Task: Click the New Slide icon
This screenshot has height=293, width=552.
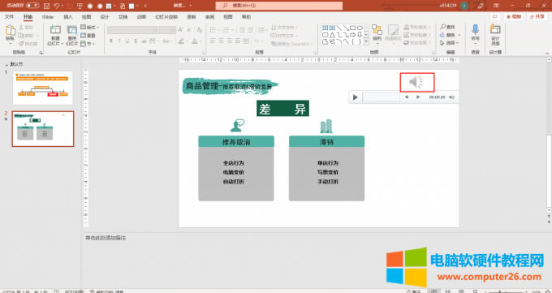Action: point(55,30)
